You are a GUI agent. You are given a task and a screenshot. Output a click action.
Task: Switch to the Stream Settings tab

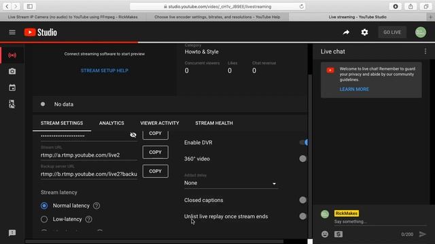point(62,123)
